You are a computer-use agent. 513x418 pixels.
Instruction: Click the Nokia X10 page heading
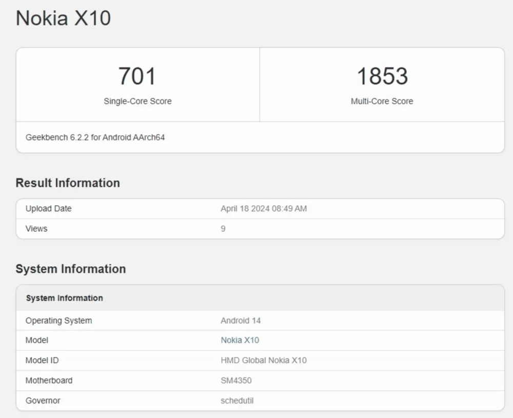pos(63,18)
